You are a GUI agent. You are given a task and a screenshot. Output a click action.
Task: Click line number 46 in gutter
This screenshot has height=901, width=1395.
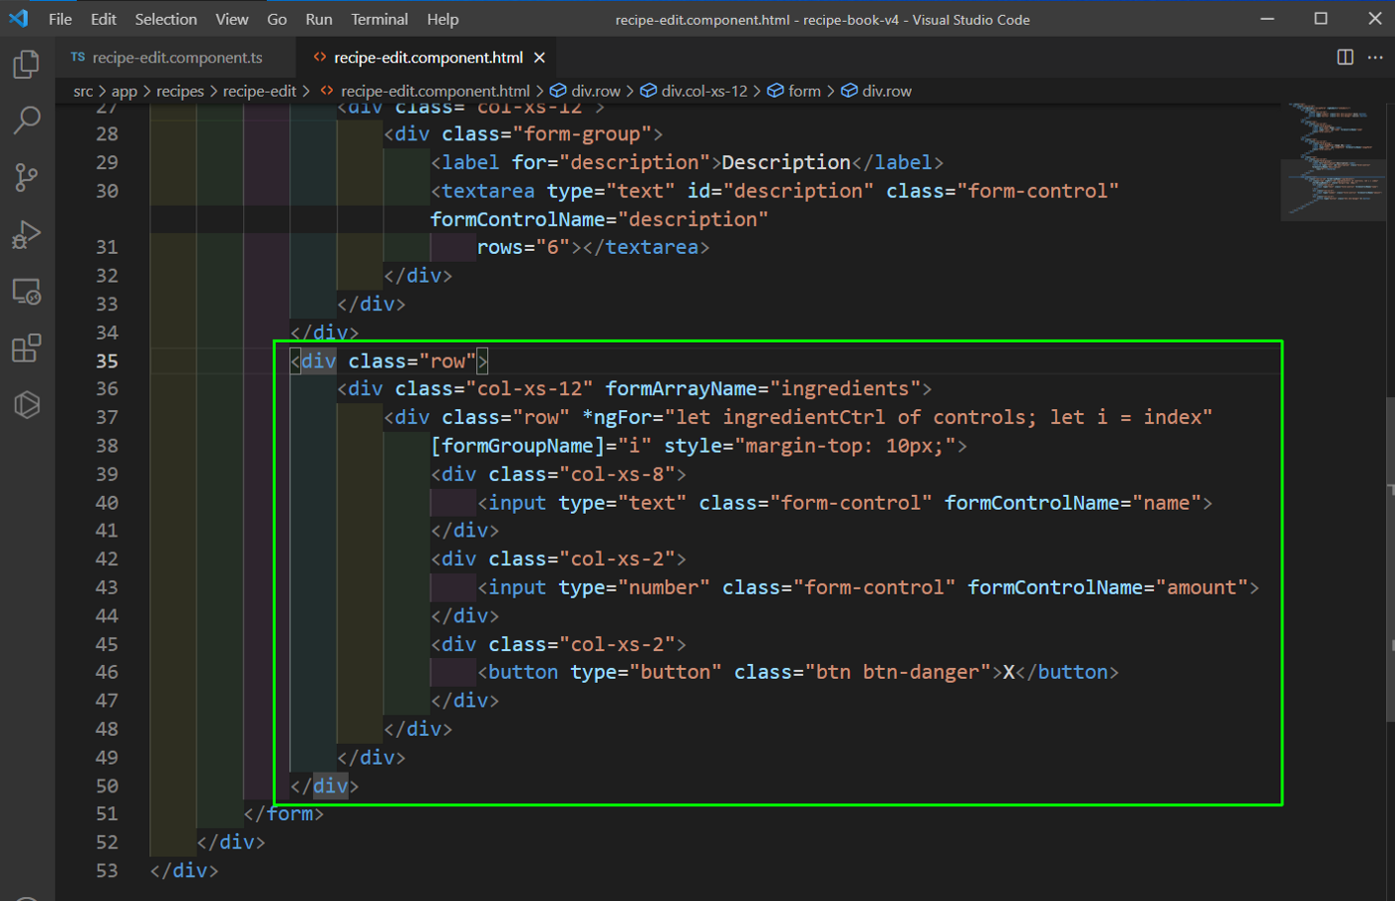tap(107, 673)
